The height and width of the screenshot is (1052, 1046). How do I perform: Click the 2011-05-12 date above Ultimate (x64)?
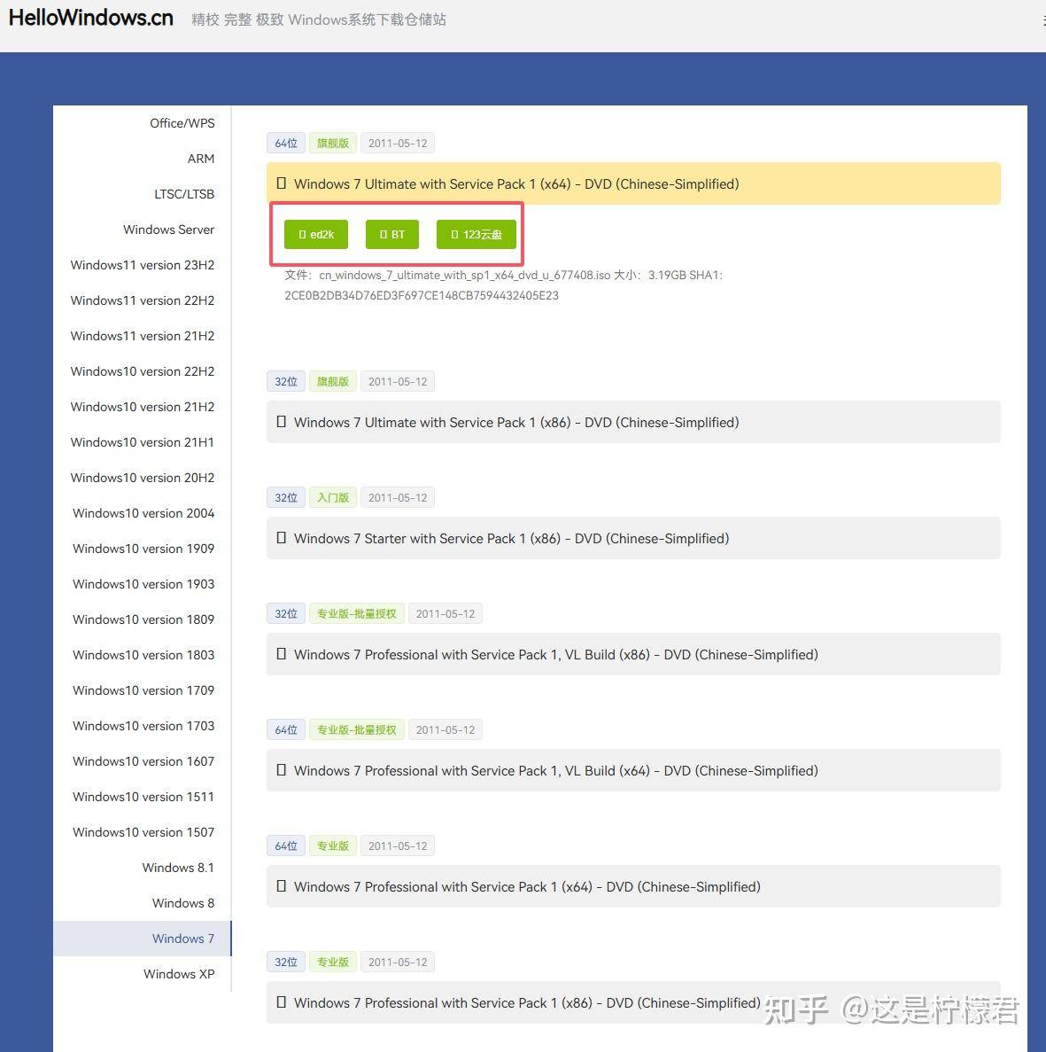(398, 144)
